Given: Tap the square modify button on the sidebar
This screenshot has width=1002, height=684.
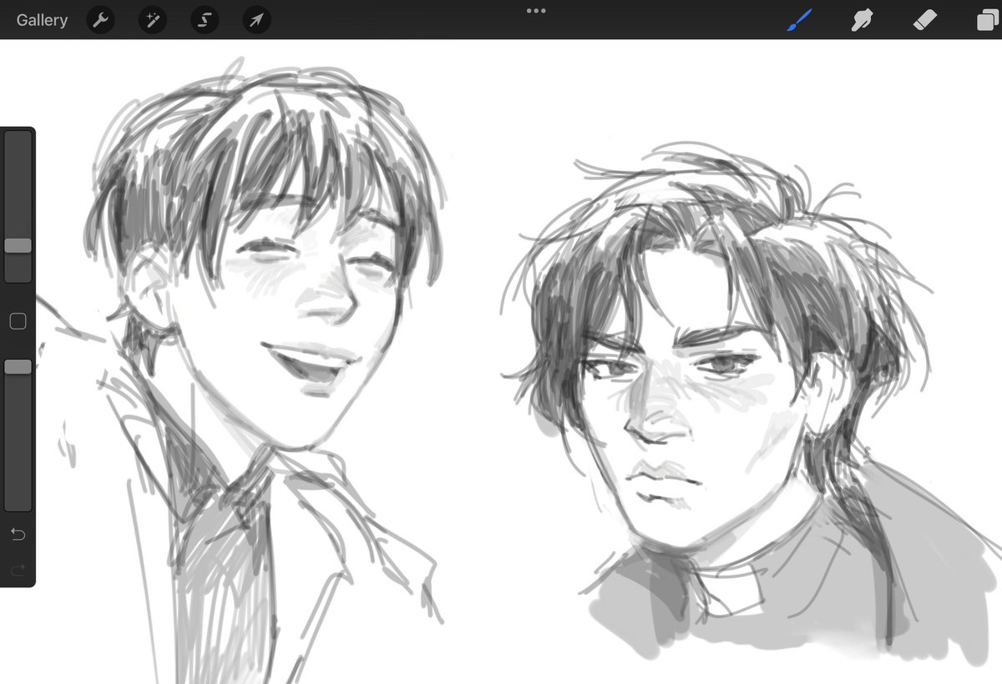Looking at the screenshot, I should pos(18,320).
